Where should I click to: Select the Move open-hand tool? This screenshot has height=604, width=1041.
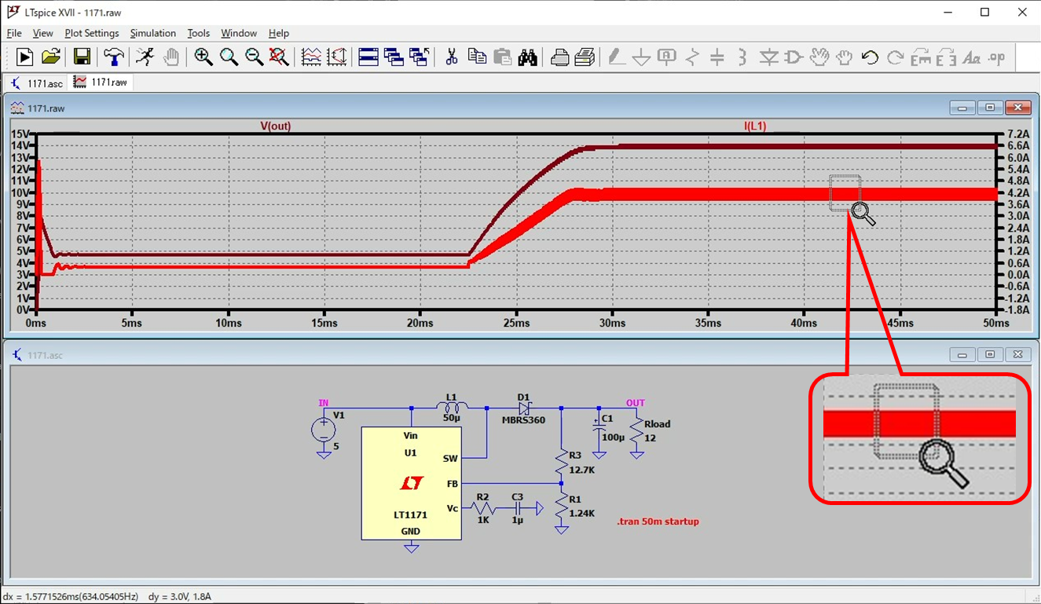[x=819, y=57]
